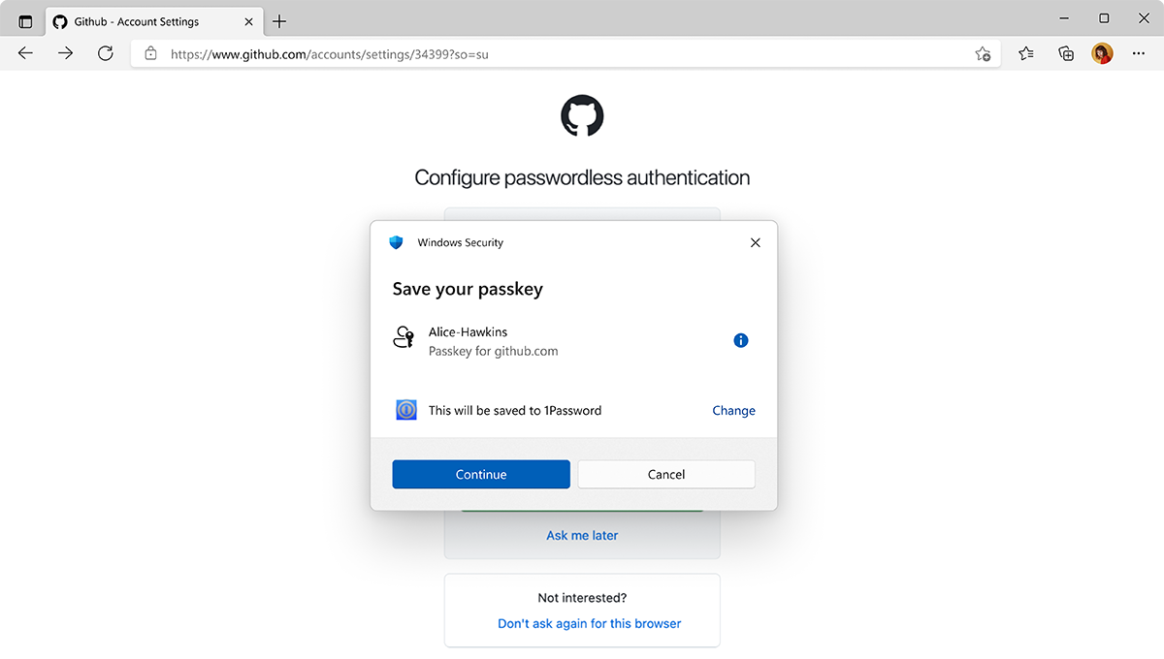The width and height of the screenshot is (1164, 659).
Task: Go back to the previous page
Action: pos(26,54)
